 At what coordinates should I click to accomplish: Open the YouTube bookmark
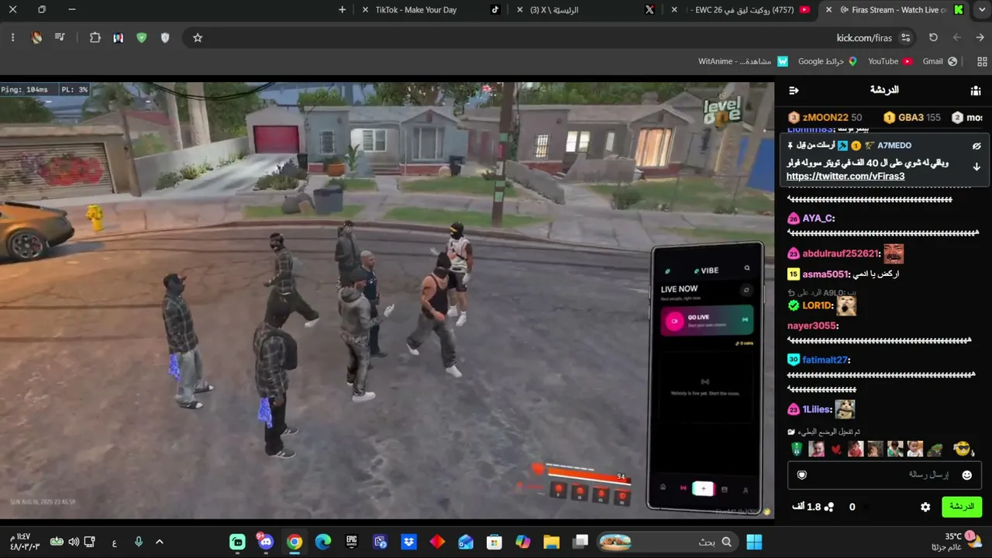(x=890, y=61)
